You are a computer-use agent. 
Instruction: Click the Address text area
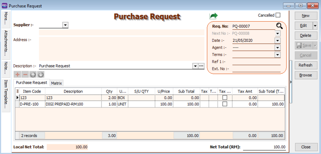click(x=122, y=49)
